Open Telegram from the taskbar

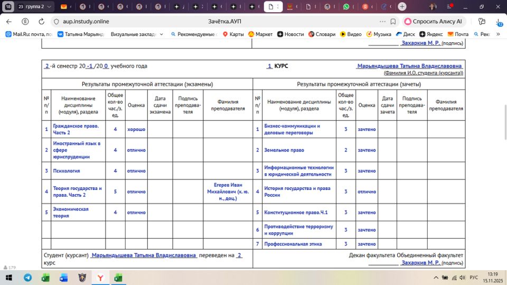click(27, 278)
